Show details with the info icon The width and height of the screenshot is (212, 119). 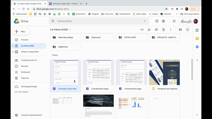(x=187, y=29)
